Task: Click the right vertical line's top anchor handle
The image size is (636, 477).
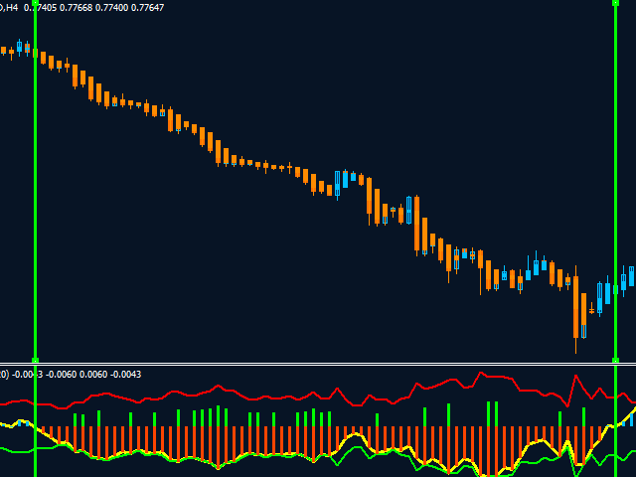Action: tap(616, 3)
